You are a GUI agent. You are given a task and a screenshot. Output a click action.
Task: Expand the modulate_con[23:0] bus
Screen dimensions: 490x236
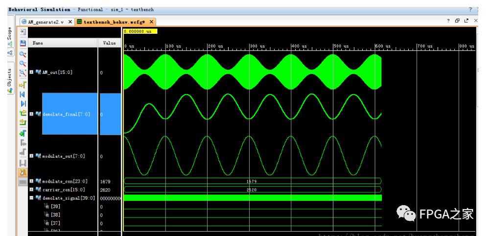coord(32,181)
